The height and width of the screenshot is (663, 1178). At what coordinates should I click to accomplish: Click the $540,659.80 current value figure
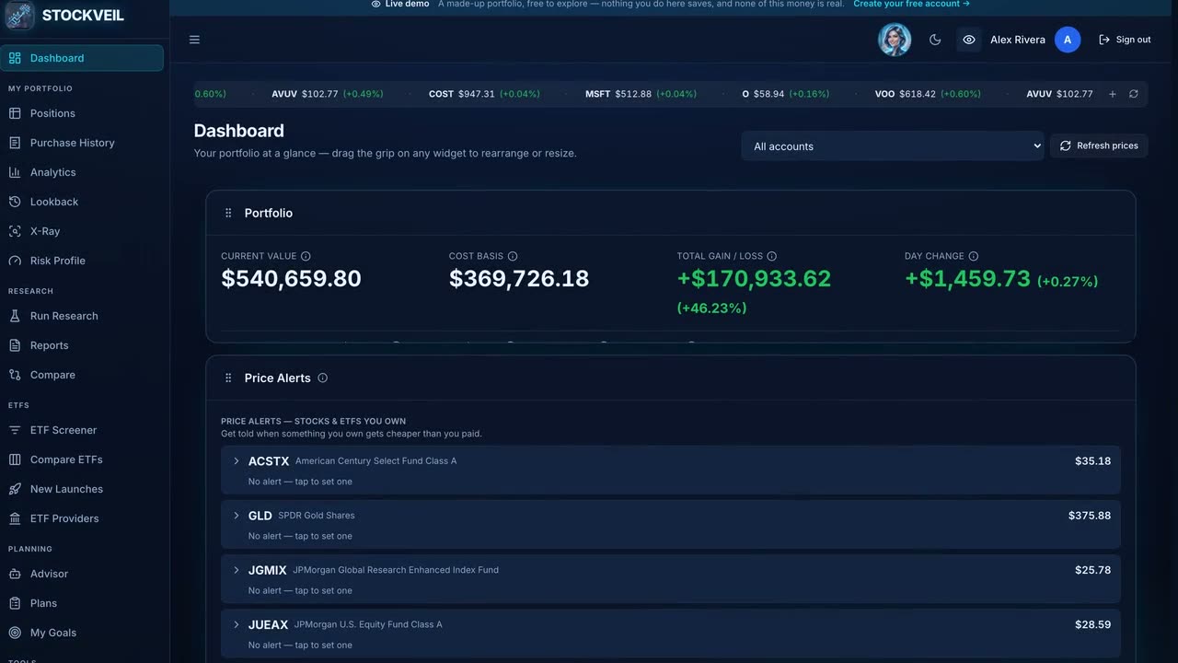tap(291, 278)
